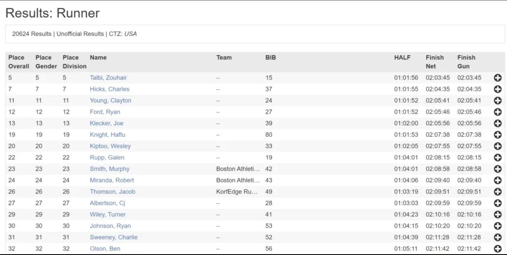This screenshot has height=255, width=507.
Task: Open runner link Rupp, Galen
Action: (107, 157)
